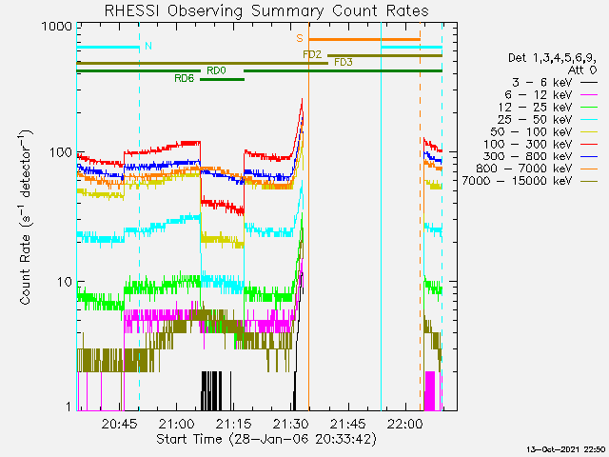
Task: Click the 3 - 6 keV legend label
Action: pyautogui.click(x=541, y=83)
